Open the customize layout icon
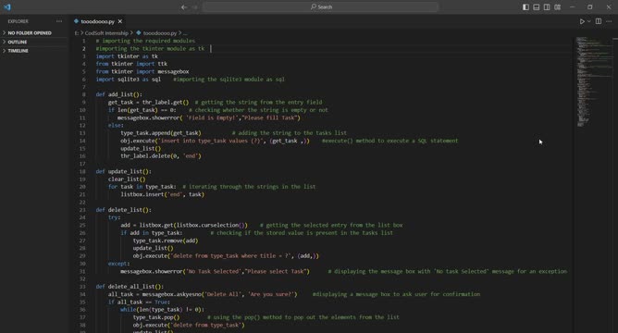 point(557,6)
